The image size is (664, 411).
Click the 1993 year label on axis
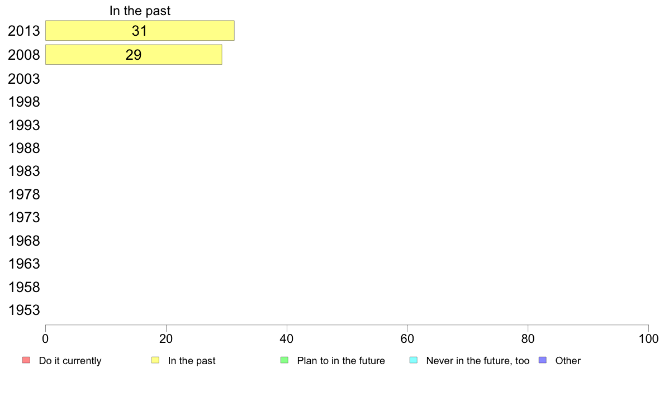[x=24, y=125]
